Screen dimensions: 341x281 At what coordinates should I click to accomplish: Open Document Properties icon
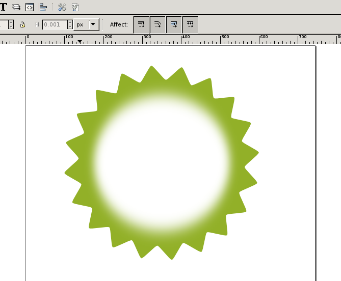point(75,7)
